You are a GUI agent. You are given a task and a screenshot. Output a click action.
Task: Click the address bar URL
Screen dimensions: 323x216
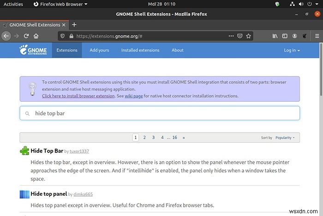tap(109, 36)
